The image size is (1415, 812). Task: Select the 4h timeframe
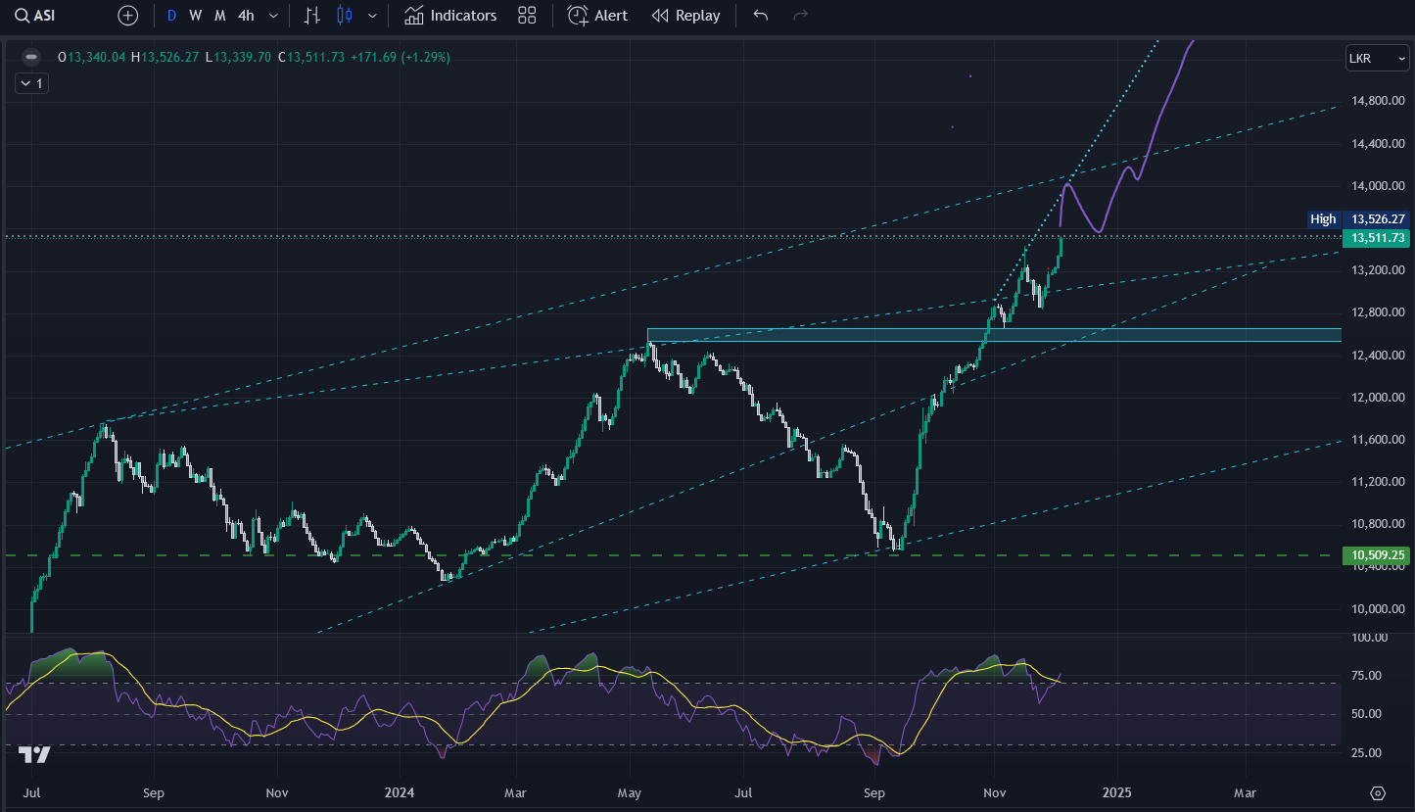(246, 16)
